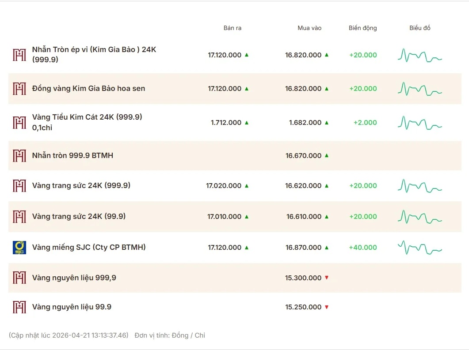This screenshot has width=469, height=350.
Task: Open sparkline chart for Vàng Tiểu Kim Cát
Action: (419, 123)
